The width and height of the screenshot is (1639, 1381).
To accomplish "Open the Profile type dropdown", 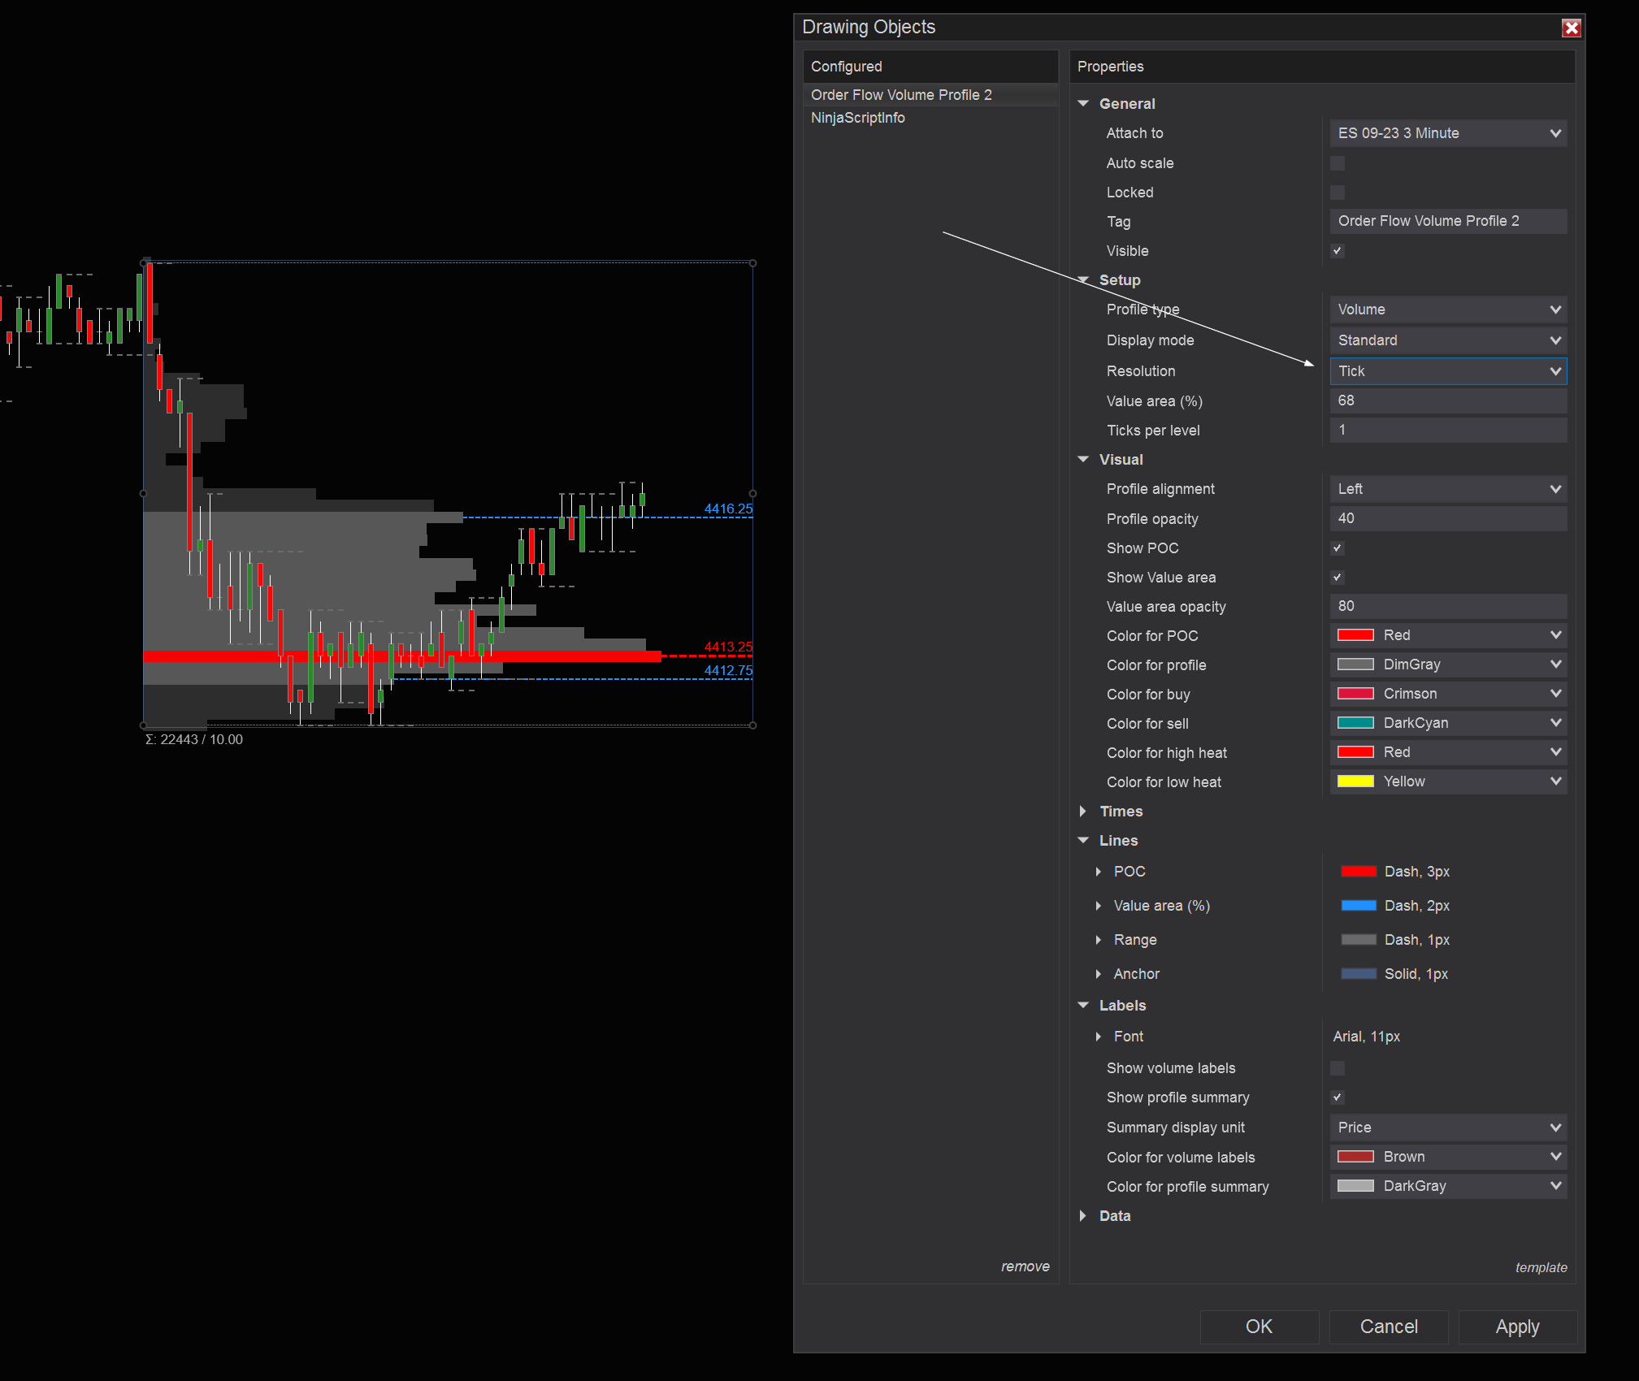I will point(1448,310).
